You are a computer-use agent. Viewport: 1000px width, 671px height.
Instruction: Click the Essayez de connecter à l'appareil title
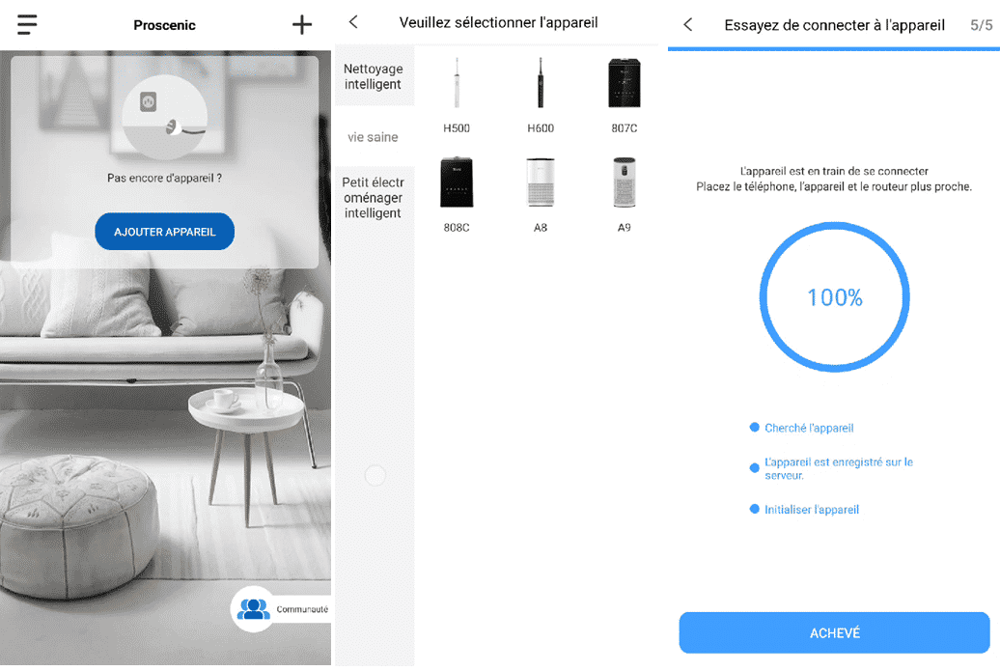click(834, 25)
